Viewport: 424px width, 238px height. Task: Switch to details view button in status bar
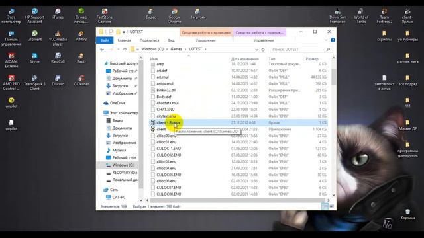[x=325, y=206]
